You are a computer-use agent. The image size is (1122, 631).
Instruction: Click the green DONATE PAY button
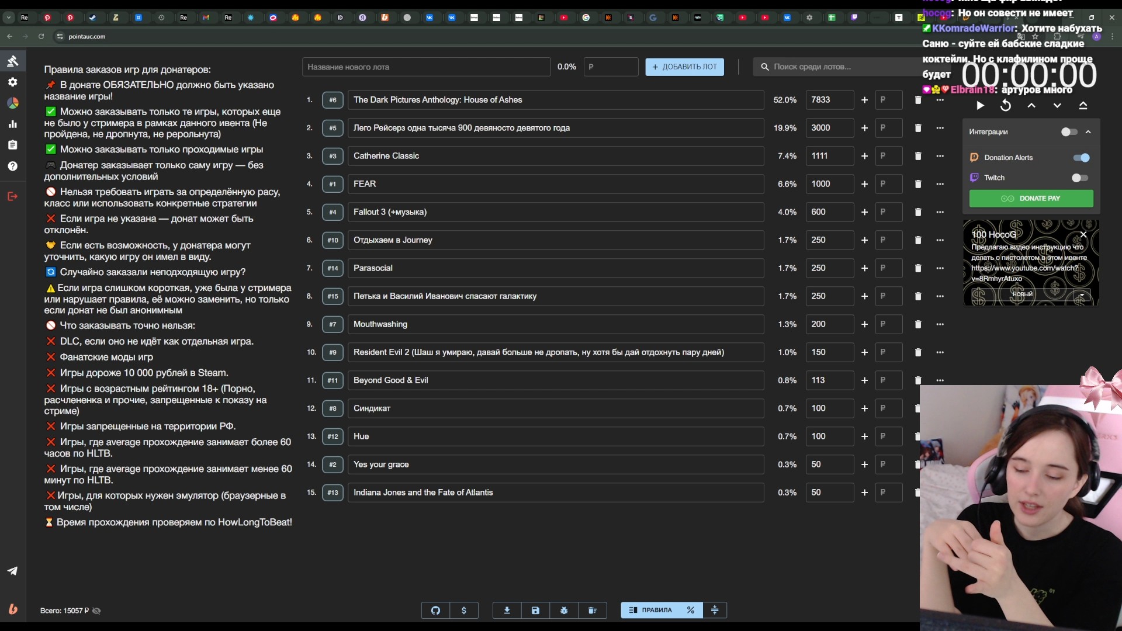pos(1031,199)
